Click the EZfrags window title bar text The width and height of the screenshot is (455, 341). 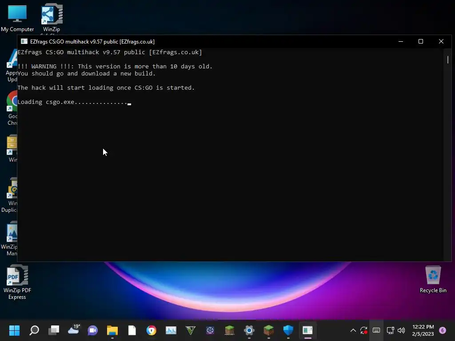tap(92, 42)
